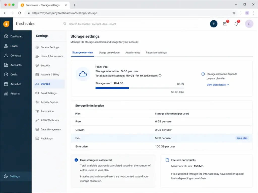Click the cloud storage icon in overview card
Viewport: 258px width, 193px height.
83,74
